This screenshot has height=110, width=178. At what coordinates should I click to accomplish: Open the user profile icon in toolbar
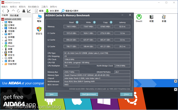pos(24,11)
